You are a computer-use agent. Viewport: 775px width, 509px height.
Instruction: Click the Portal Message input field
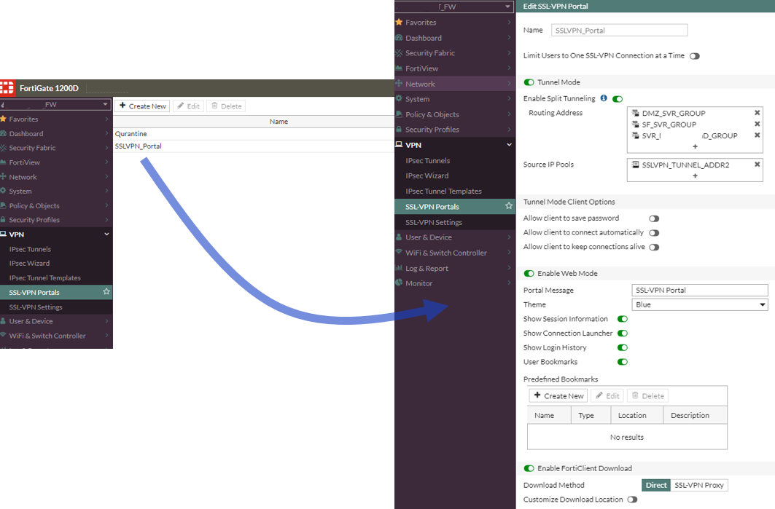(x=699, y=291)
